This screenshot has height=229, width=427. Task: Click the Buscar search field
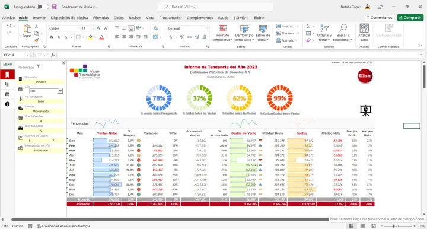pos(216,7)
